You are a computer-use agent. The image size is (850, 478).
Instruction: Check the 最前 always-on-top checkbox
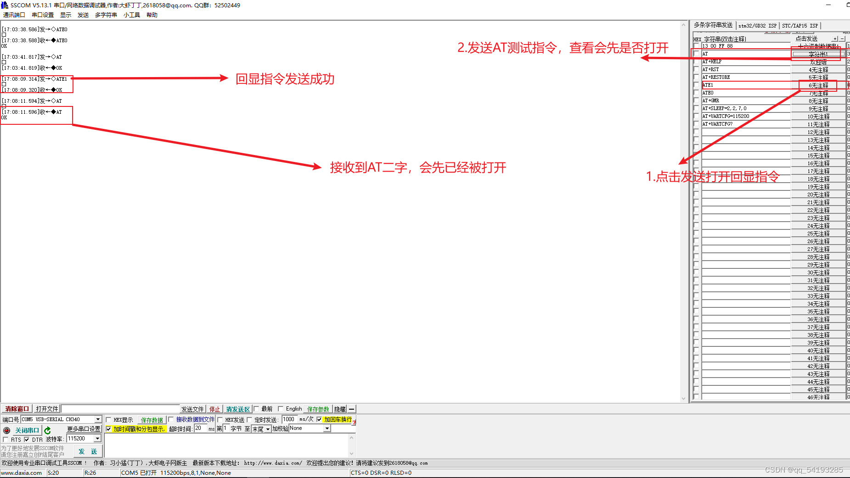click(256, 409)
